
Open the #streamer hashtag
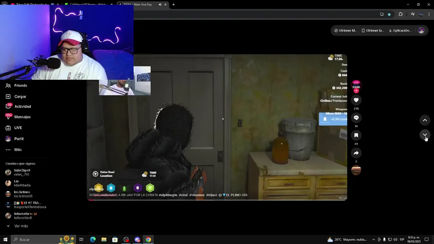197,195
